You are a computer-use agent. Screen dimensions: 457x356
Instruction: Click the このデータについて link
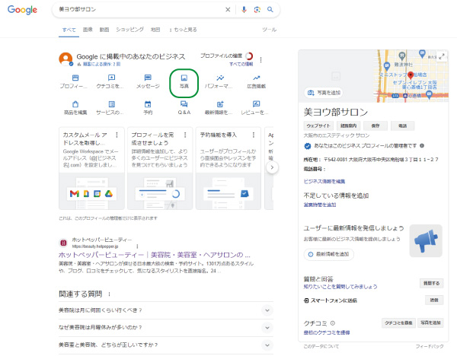321,346
